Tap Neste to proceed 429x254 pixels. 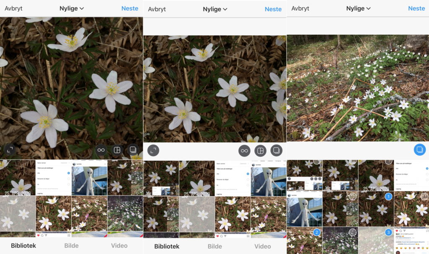tap(130, 8)
